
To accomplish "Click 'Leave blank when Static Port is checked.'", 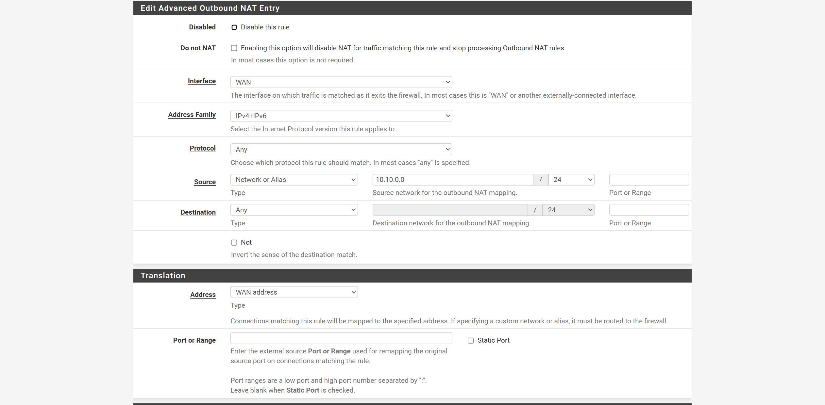I will (293, 390).
